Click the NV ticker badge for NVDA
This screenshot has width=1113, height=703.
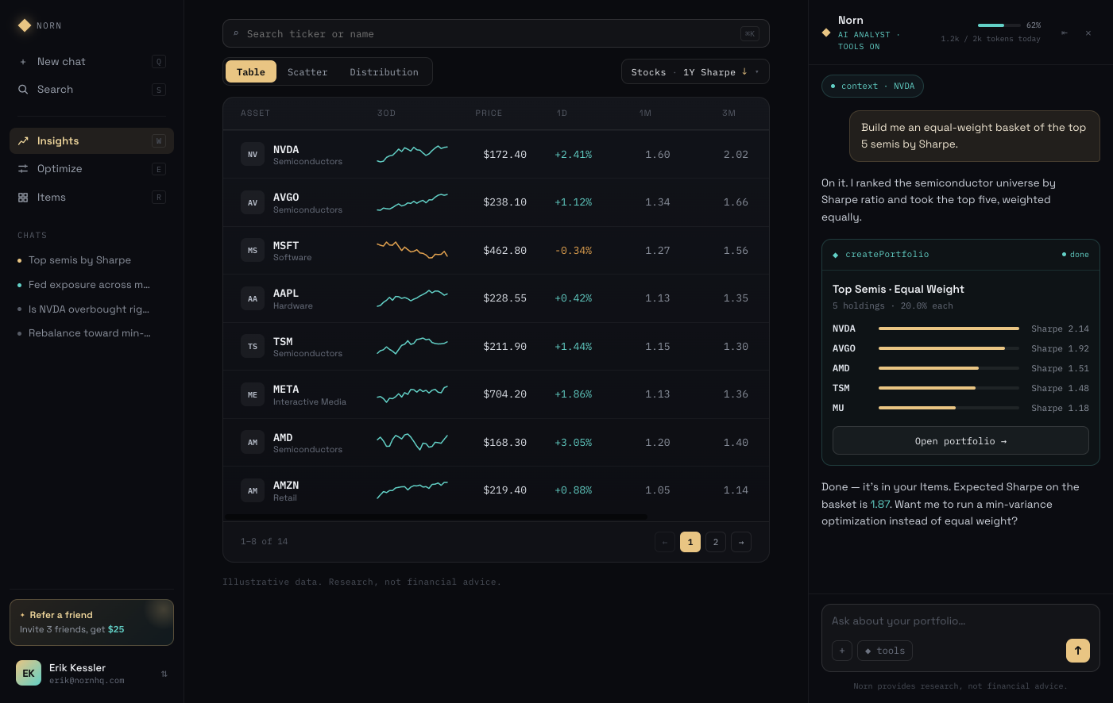coord(253,154)
